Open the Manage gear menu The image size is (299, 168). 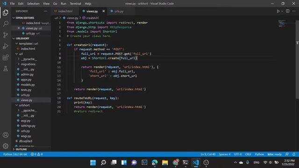[x=6, y=146]
